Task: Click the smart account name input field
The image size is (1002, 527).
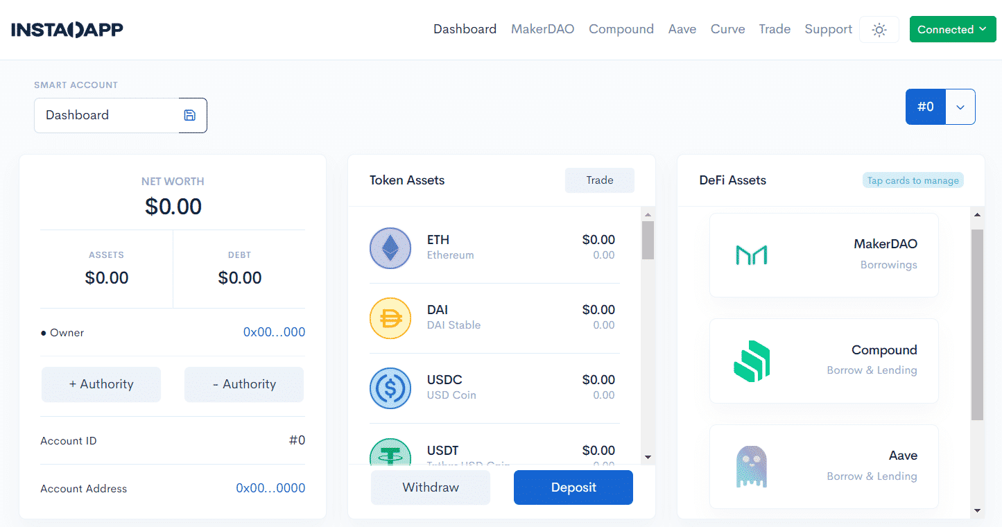Action: point(107,115)
